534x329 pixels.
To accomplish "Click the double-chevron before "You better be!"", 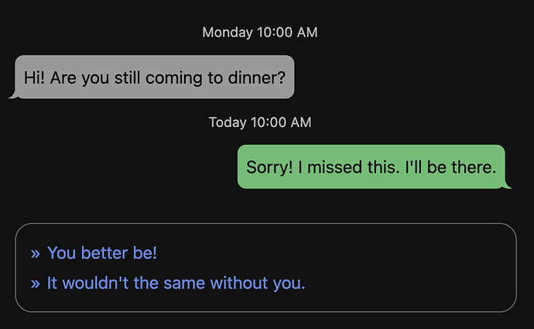I will (35, 254).
